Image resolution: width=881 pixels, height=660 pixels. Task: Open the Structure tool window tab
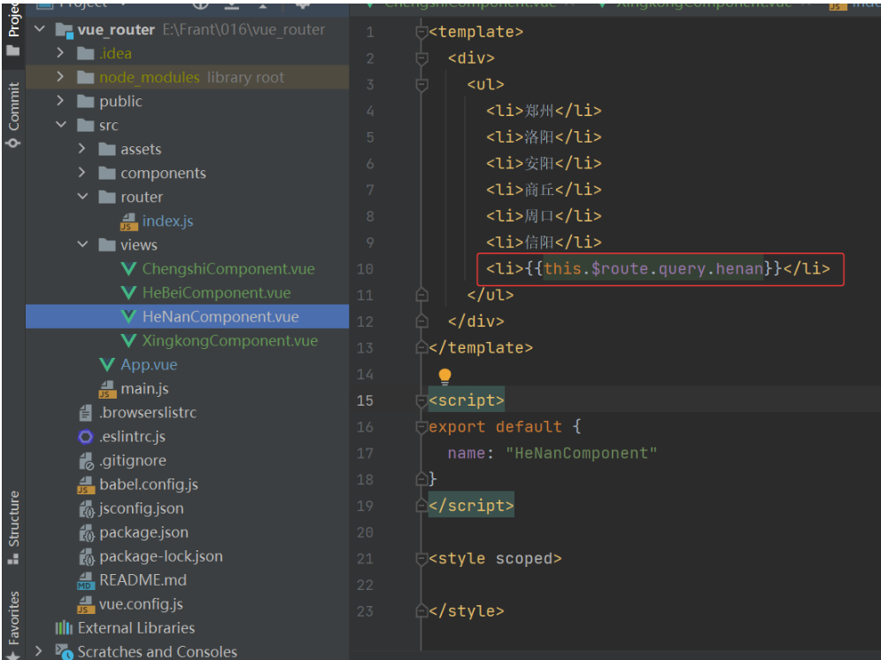13,527
